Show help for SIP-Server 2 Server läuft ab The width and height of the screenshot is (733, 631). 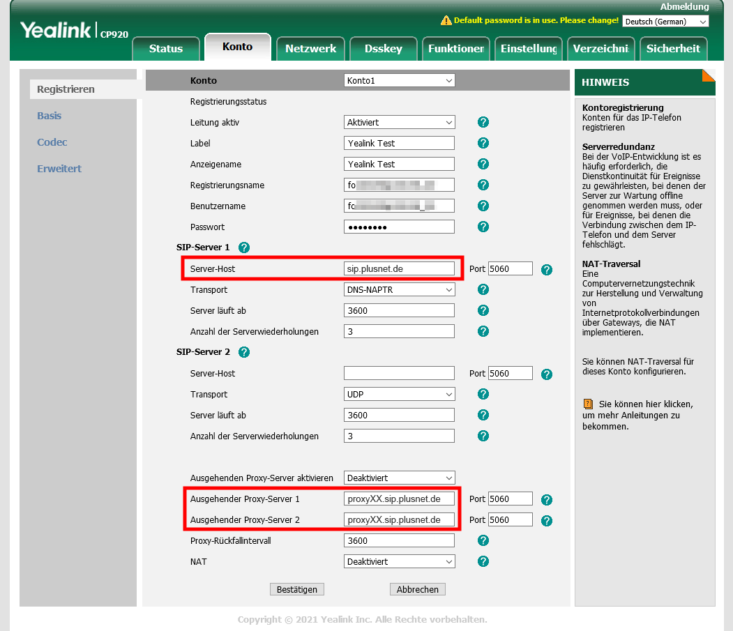coord(483,415)
